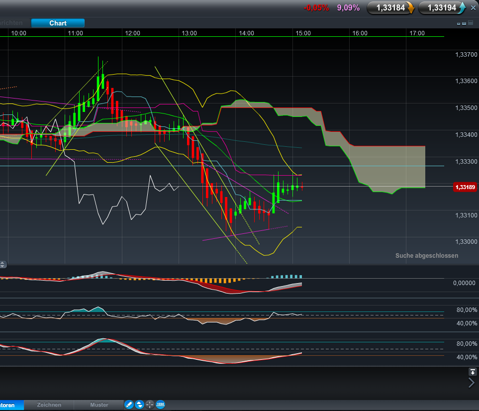Switch to the Chart tab

click(58, 23)
